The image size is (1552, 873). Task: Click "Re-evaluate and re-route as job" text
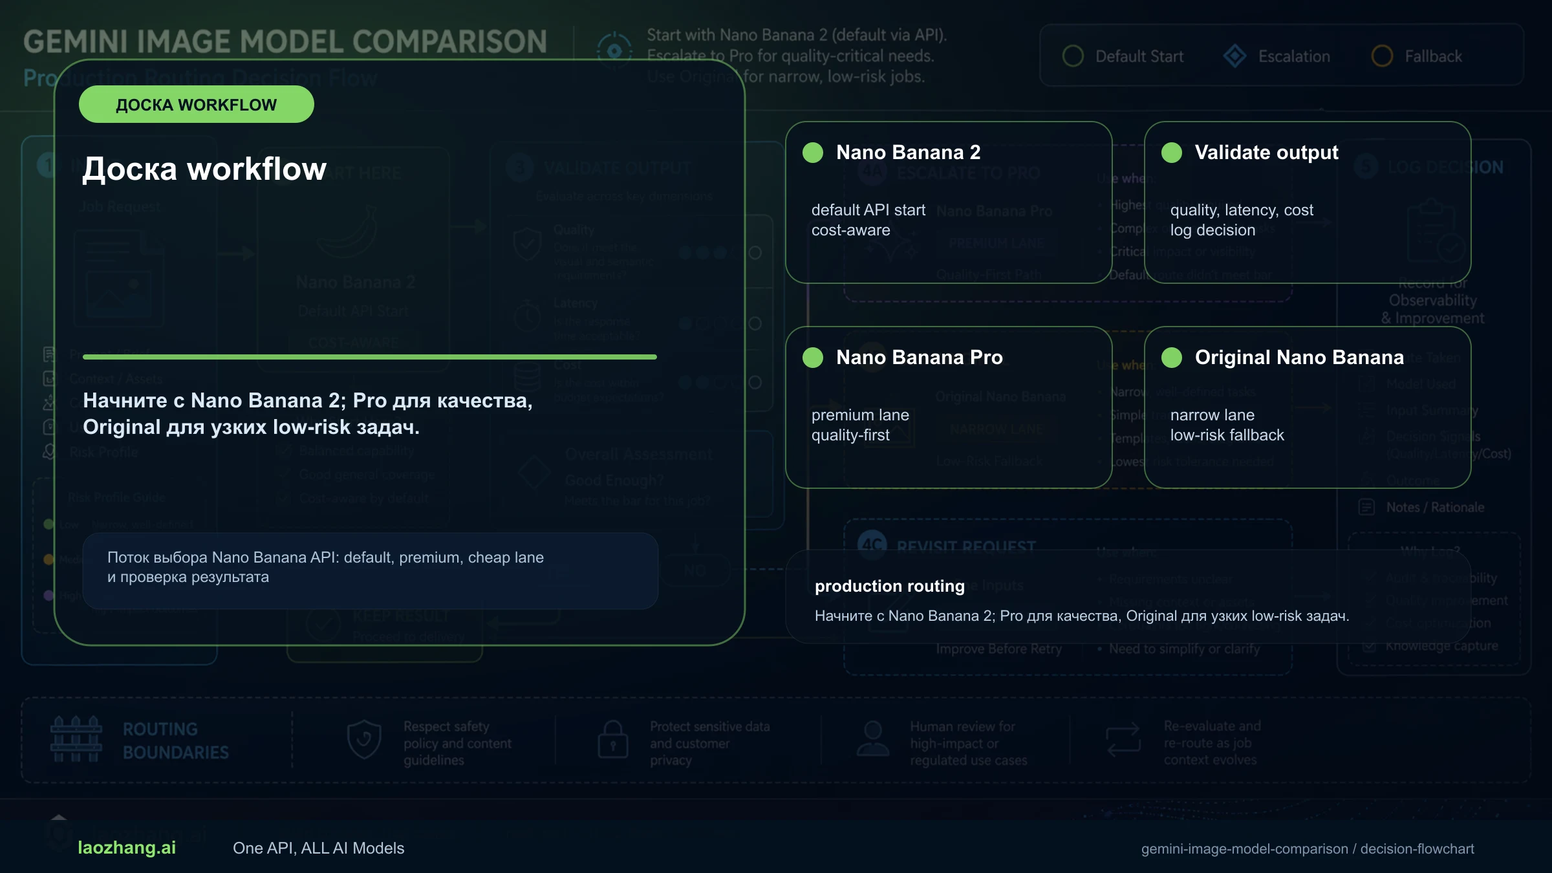[x=1212, y=743]
